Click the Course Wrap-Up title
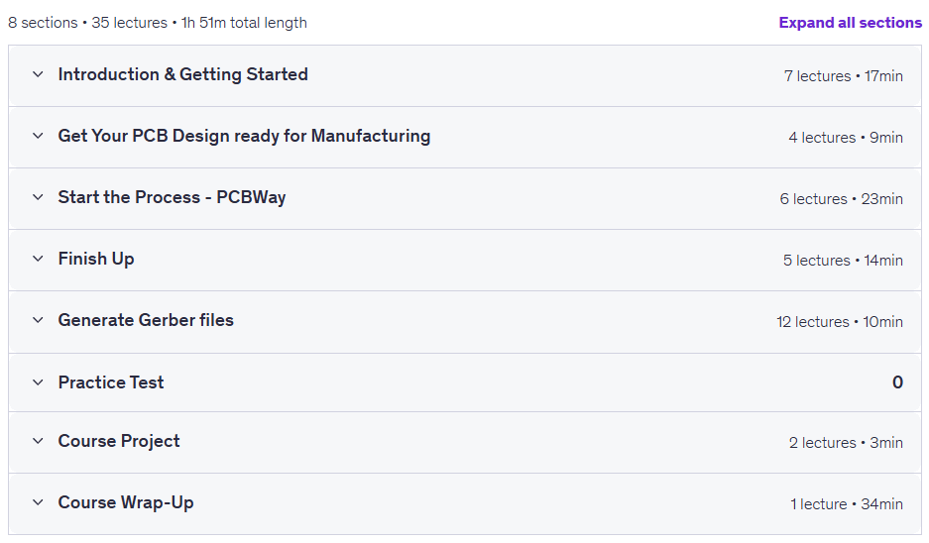 pyautogui.click(x=126, y=502)
